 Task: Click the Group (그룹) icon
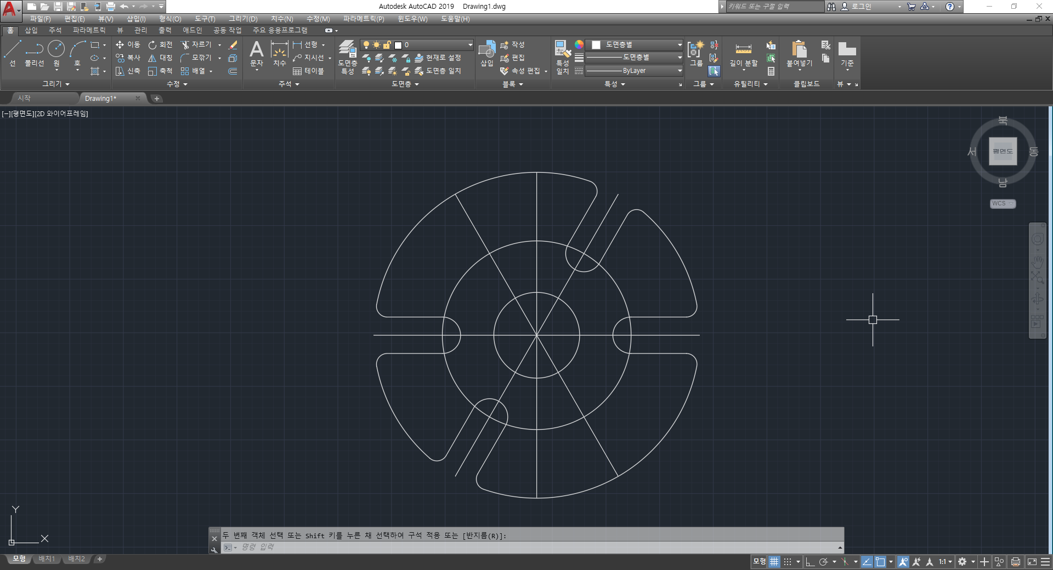tap(696, 54)
